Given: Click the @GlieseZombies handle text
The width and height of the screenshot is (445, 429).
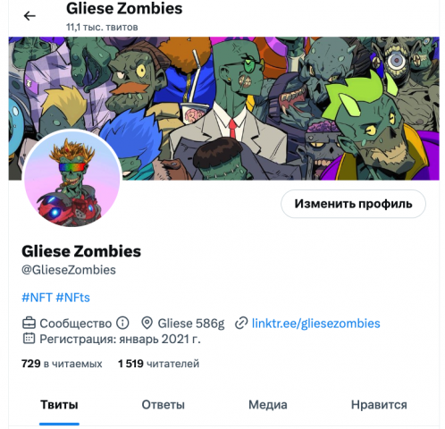Looking at the screenshot, I should (69, 270).
